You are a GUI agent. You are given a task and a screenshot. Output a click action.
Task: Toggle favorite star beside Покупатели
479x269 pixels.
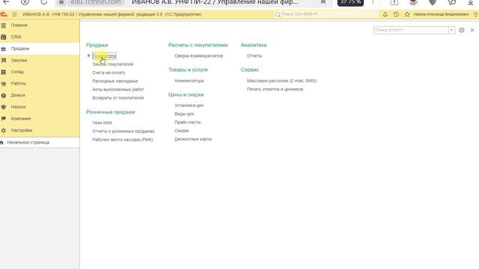tap(88, 56)
